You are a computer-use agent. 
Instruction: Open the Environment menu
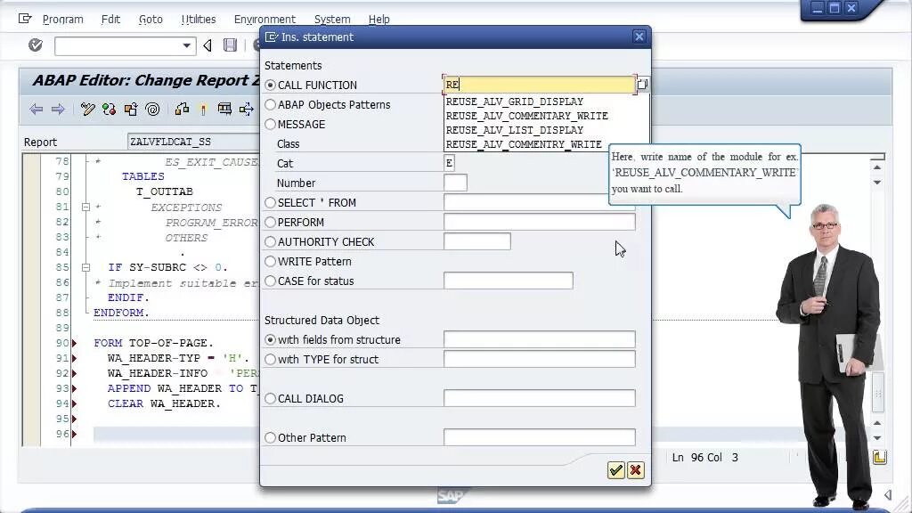tap(265, 20)
